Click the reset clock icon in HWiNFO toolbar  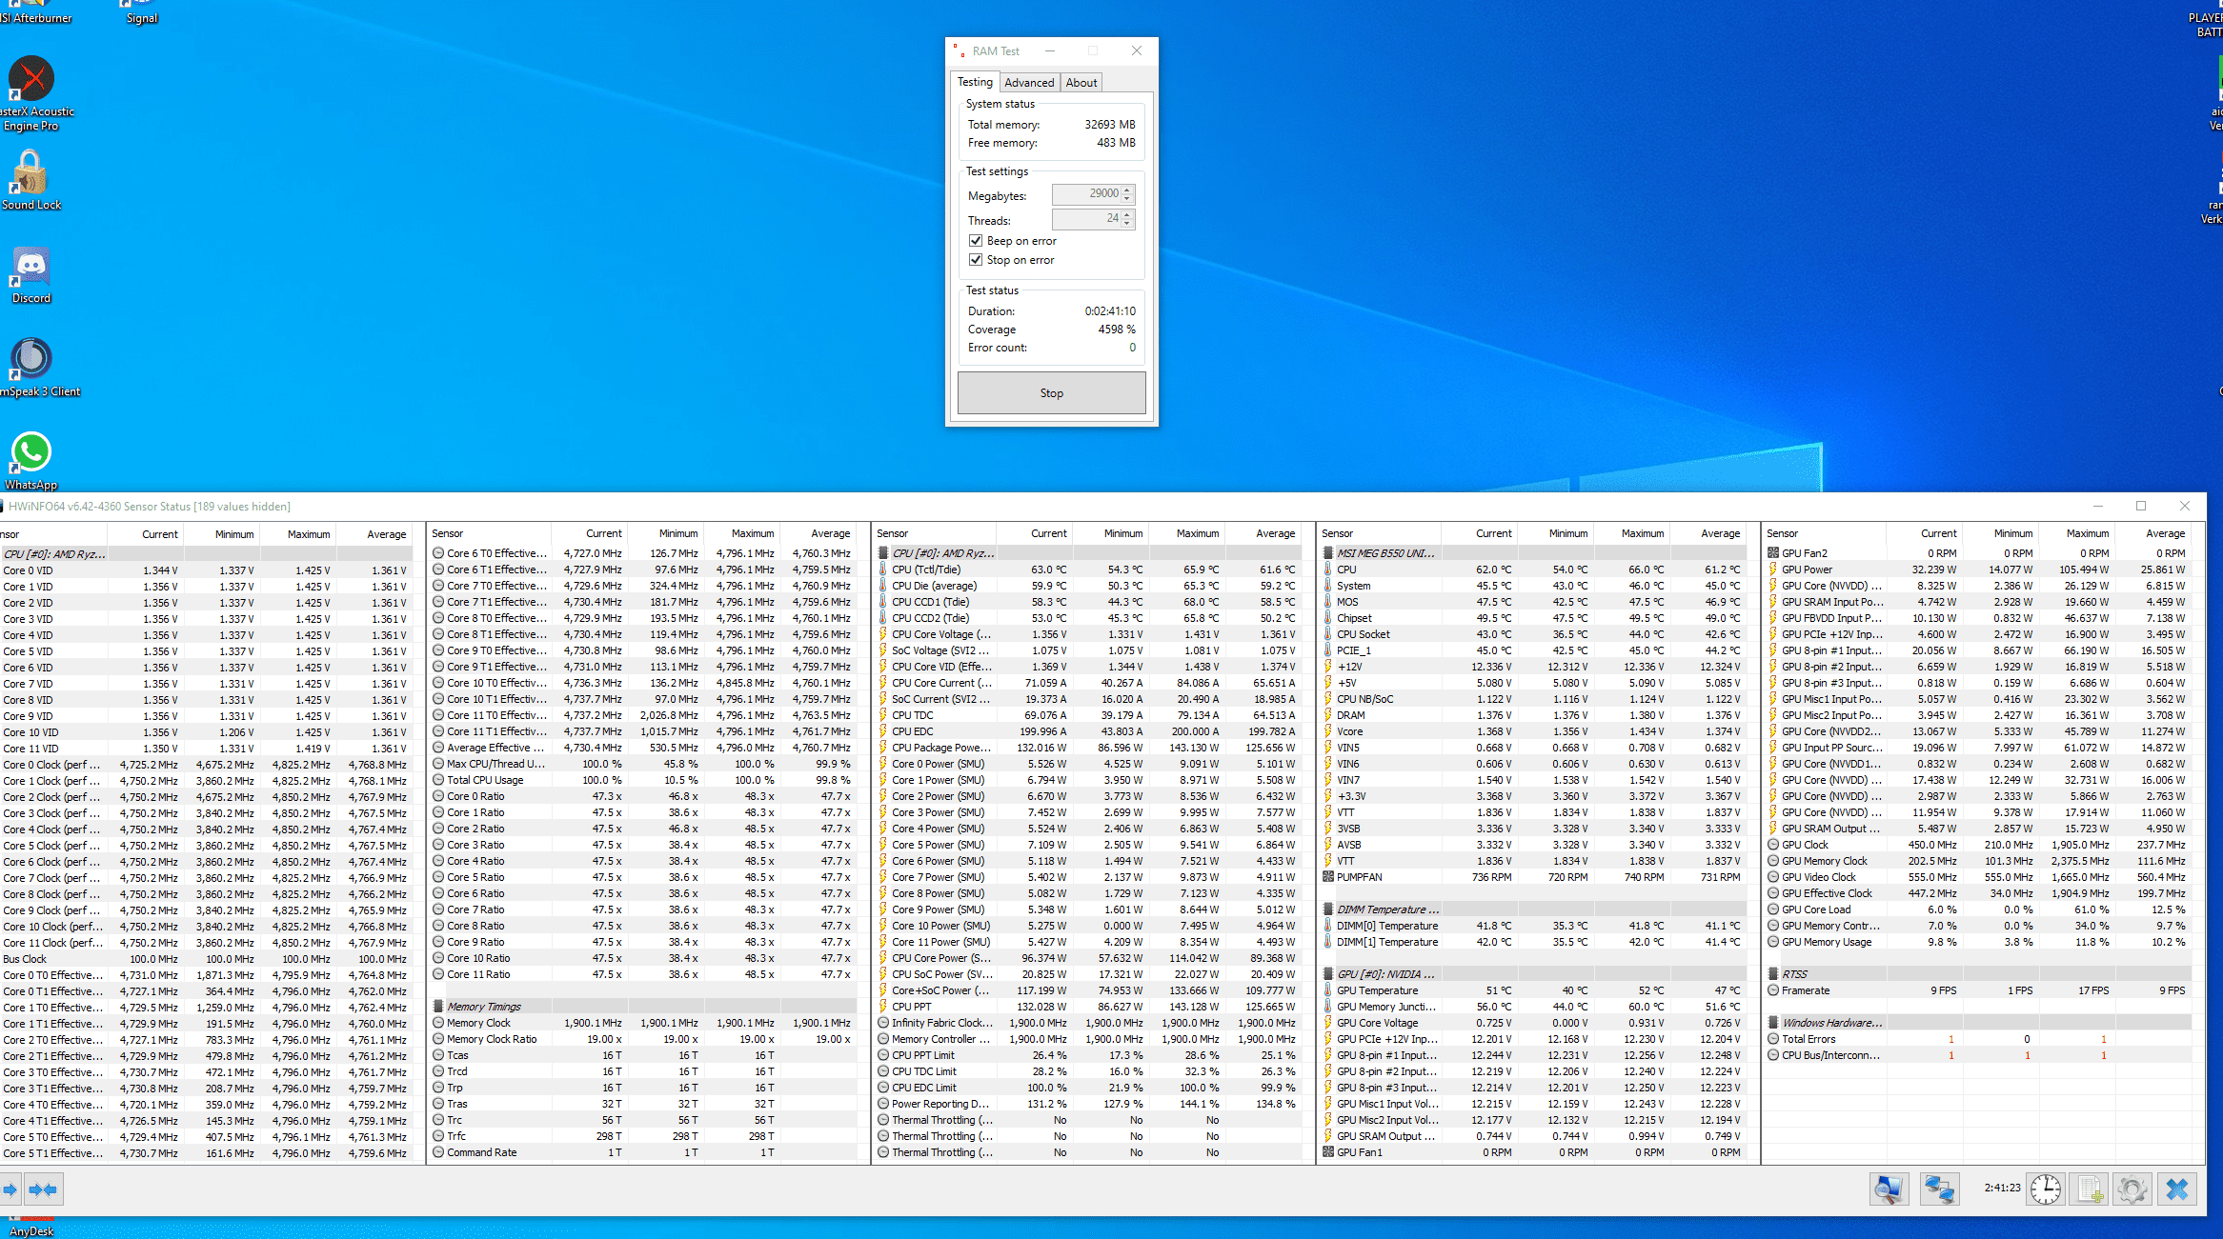[x=2045, y=1189]
